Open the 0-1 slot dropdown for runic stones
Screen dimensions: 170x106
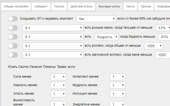tap(53, 28)
